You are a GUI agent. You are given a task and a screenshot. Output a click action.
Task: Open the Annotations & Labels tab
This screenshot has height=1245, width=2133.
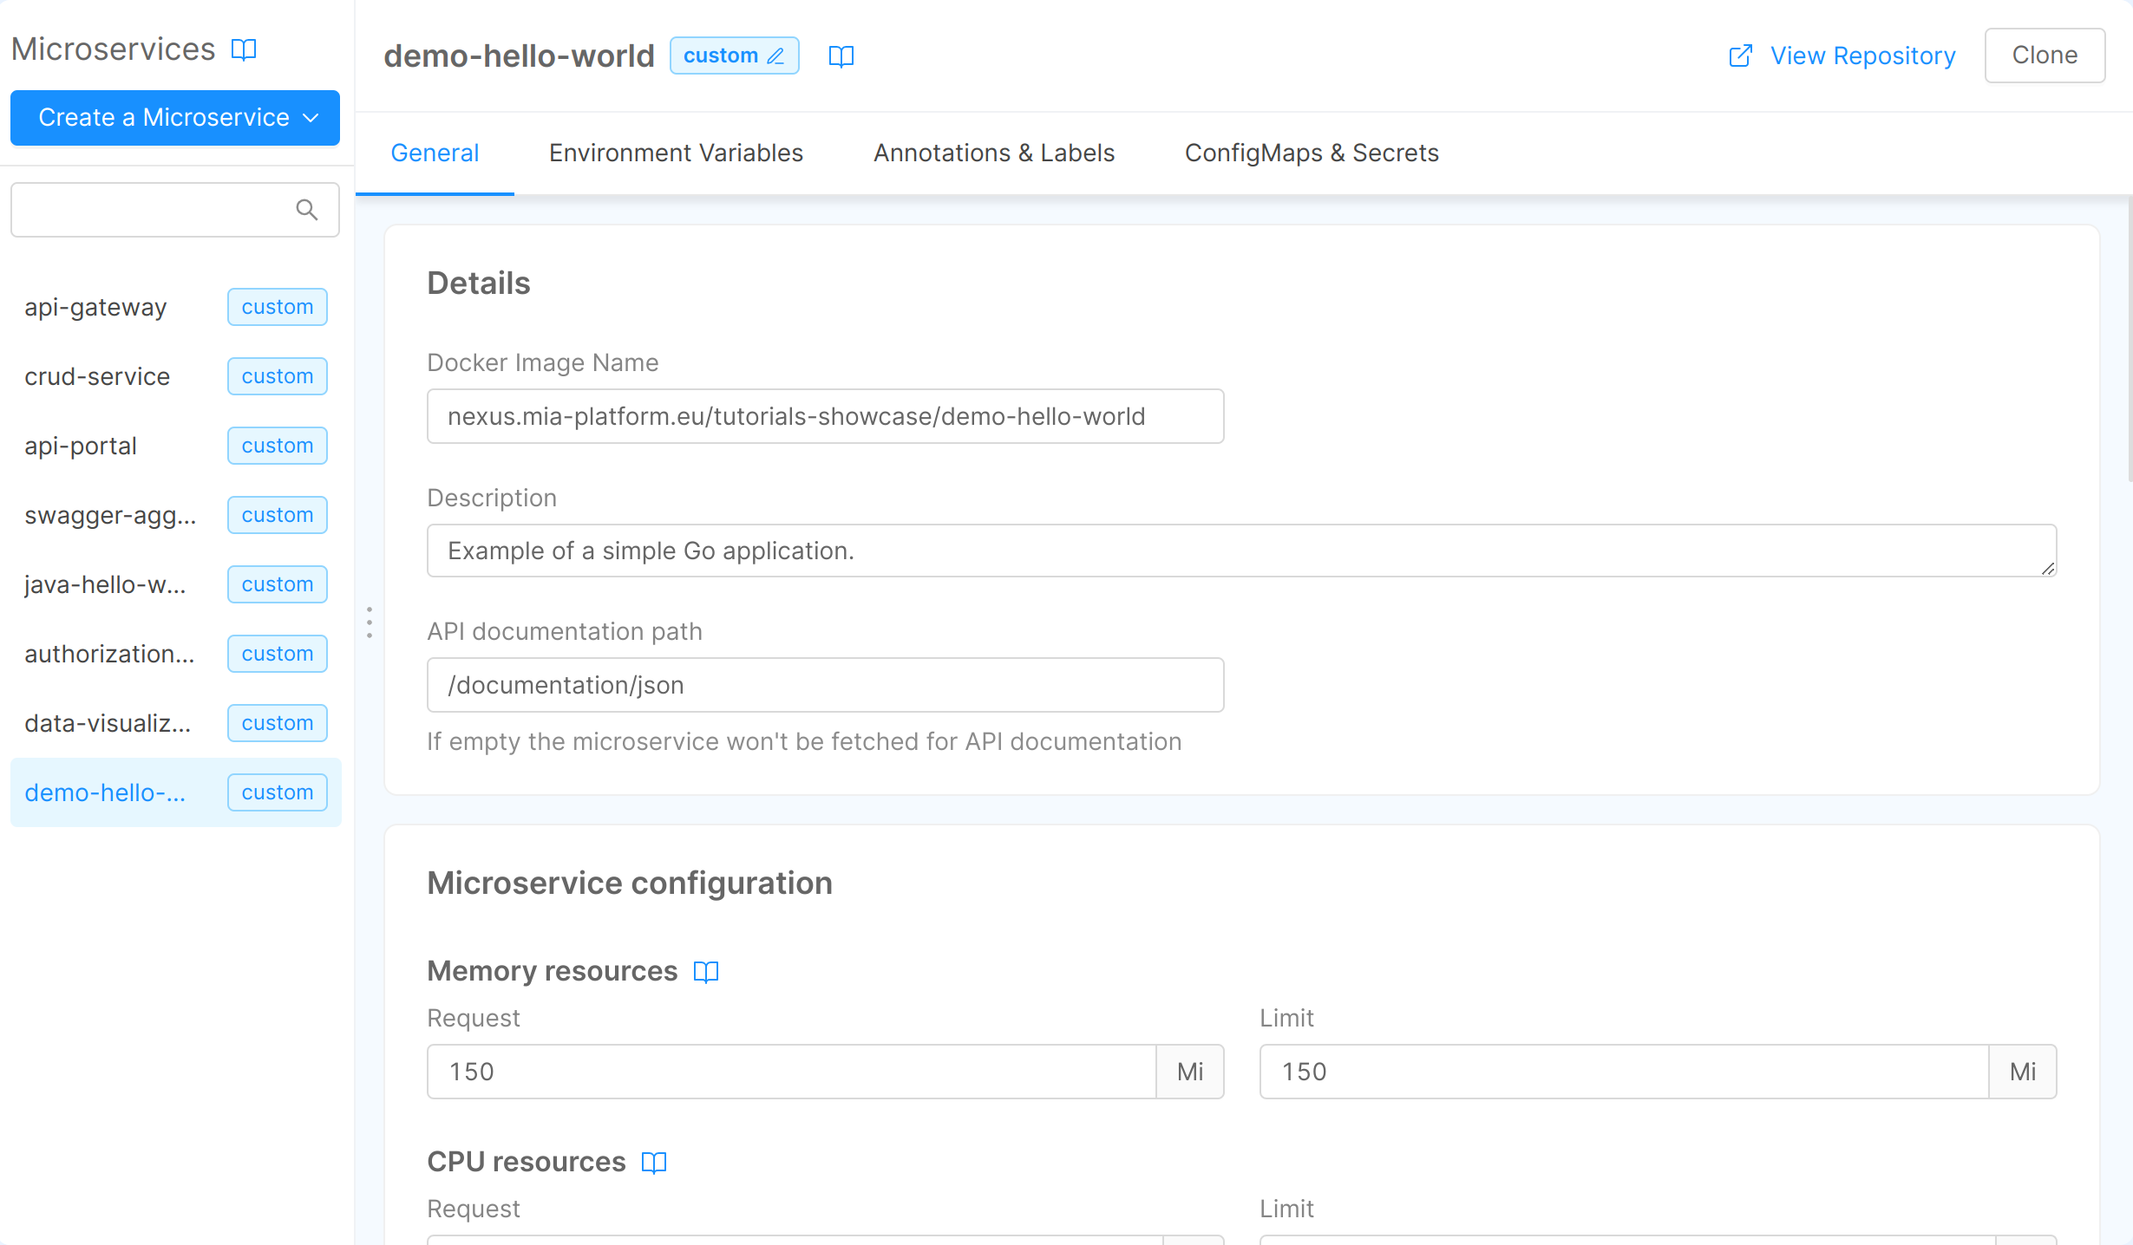click(x=993, y=153)
